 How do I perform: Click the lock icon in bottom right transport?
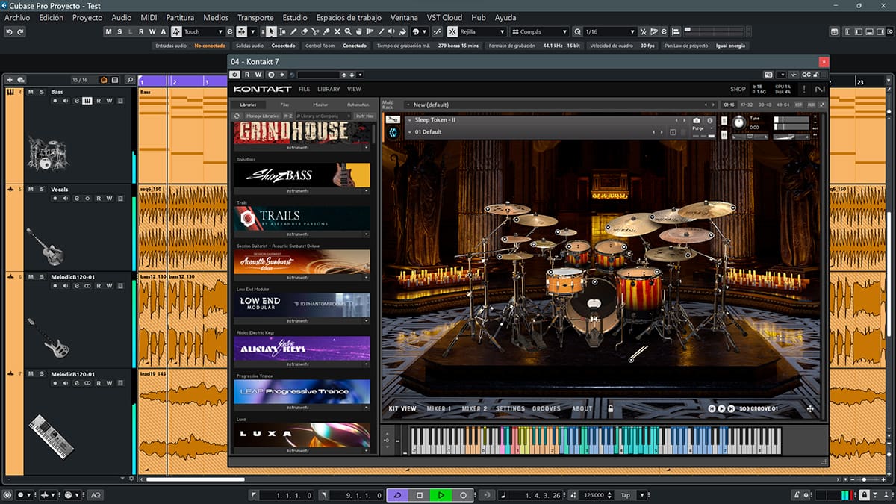click(864, 495)
